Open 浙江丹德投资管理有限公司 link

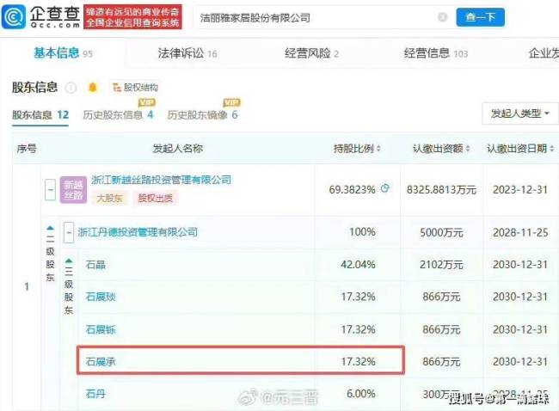click(x=138, y=232)
